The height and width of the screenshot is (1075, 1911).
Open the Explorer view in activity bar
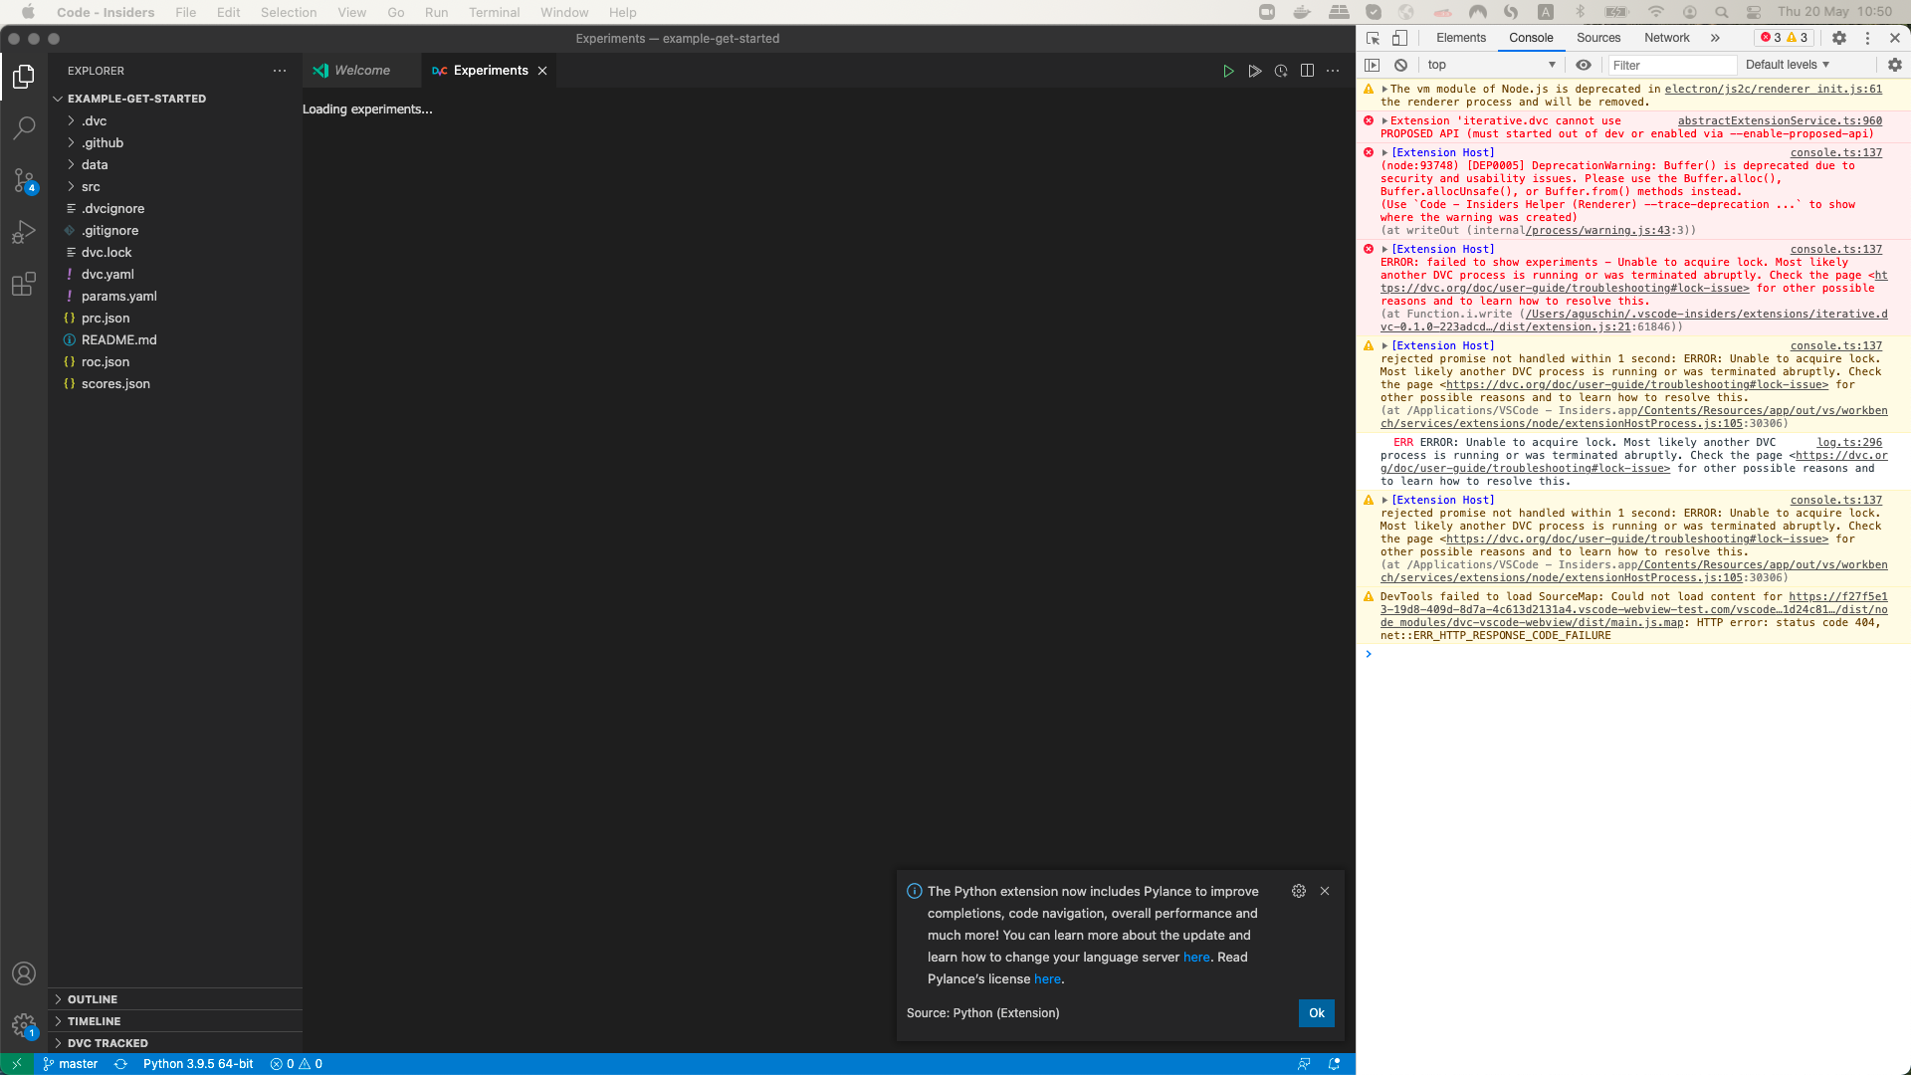[x=24, y=77]
